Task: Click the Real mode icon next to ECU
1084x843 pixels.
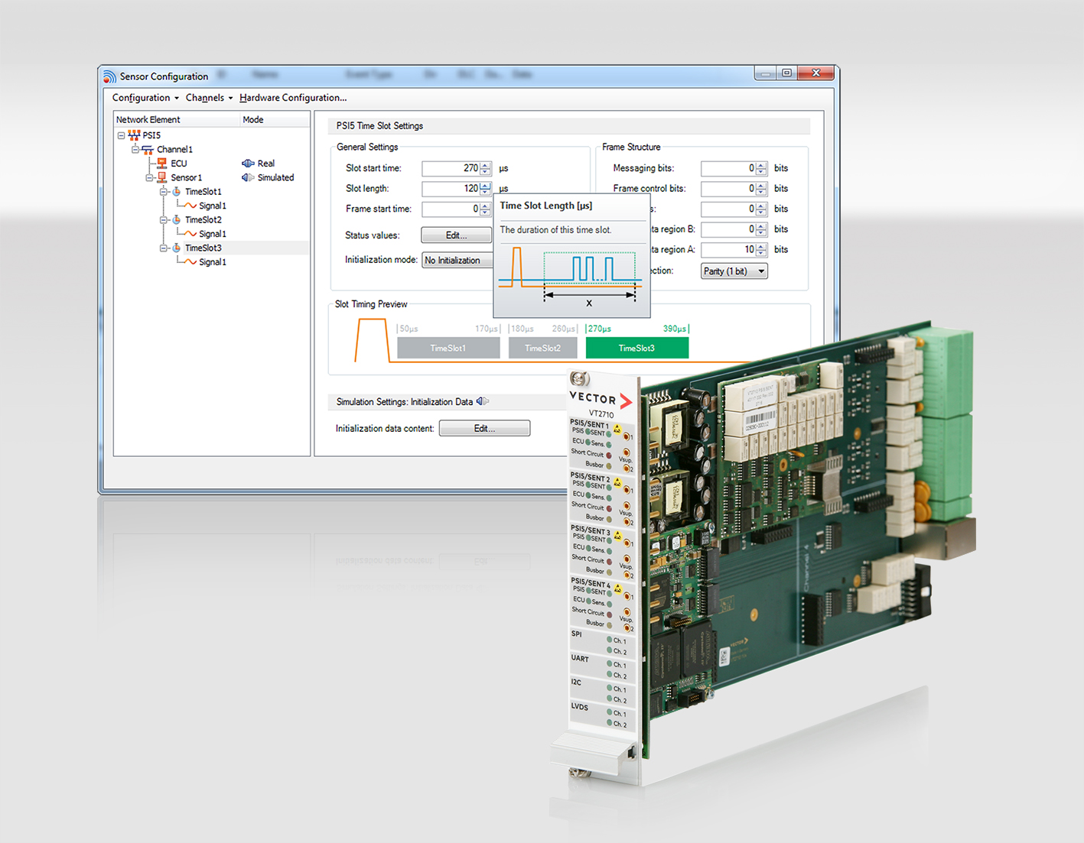Action: (248, 163)
